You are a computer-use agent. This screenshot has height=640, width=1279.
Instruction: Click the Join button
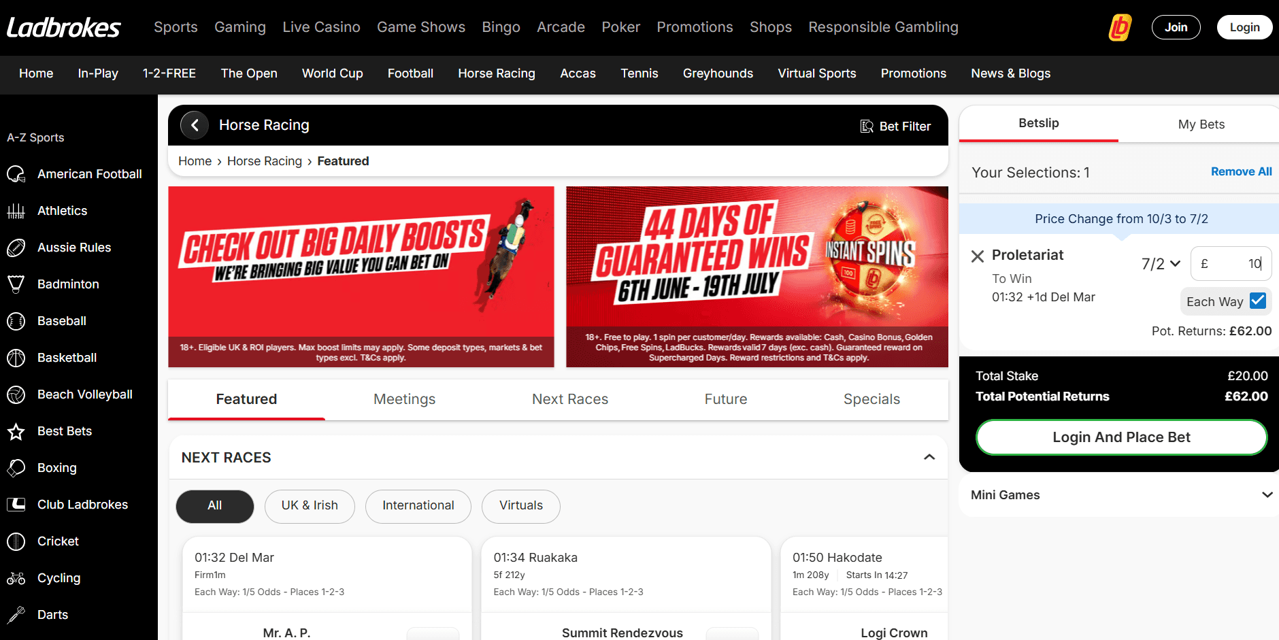[1176, 27]
